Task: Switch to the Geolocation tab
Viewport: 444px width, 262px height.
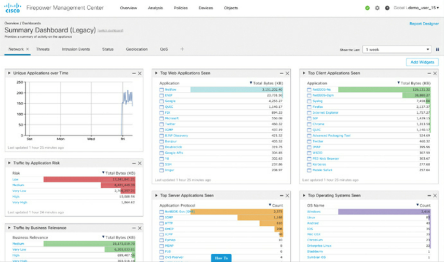Action: click(x=137, y=49)
